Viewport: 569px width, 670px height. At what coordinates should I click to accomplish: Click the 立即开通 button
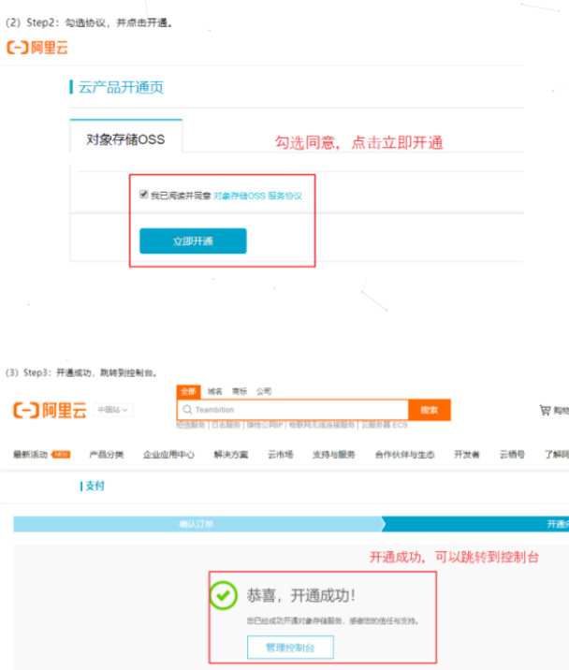(193, 241)
